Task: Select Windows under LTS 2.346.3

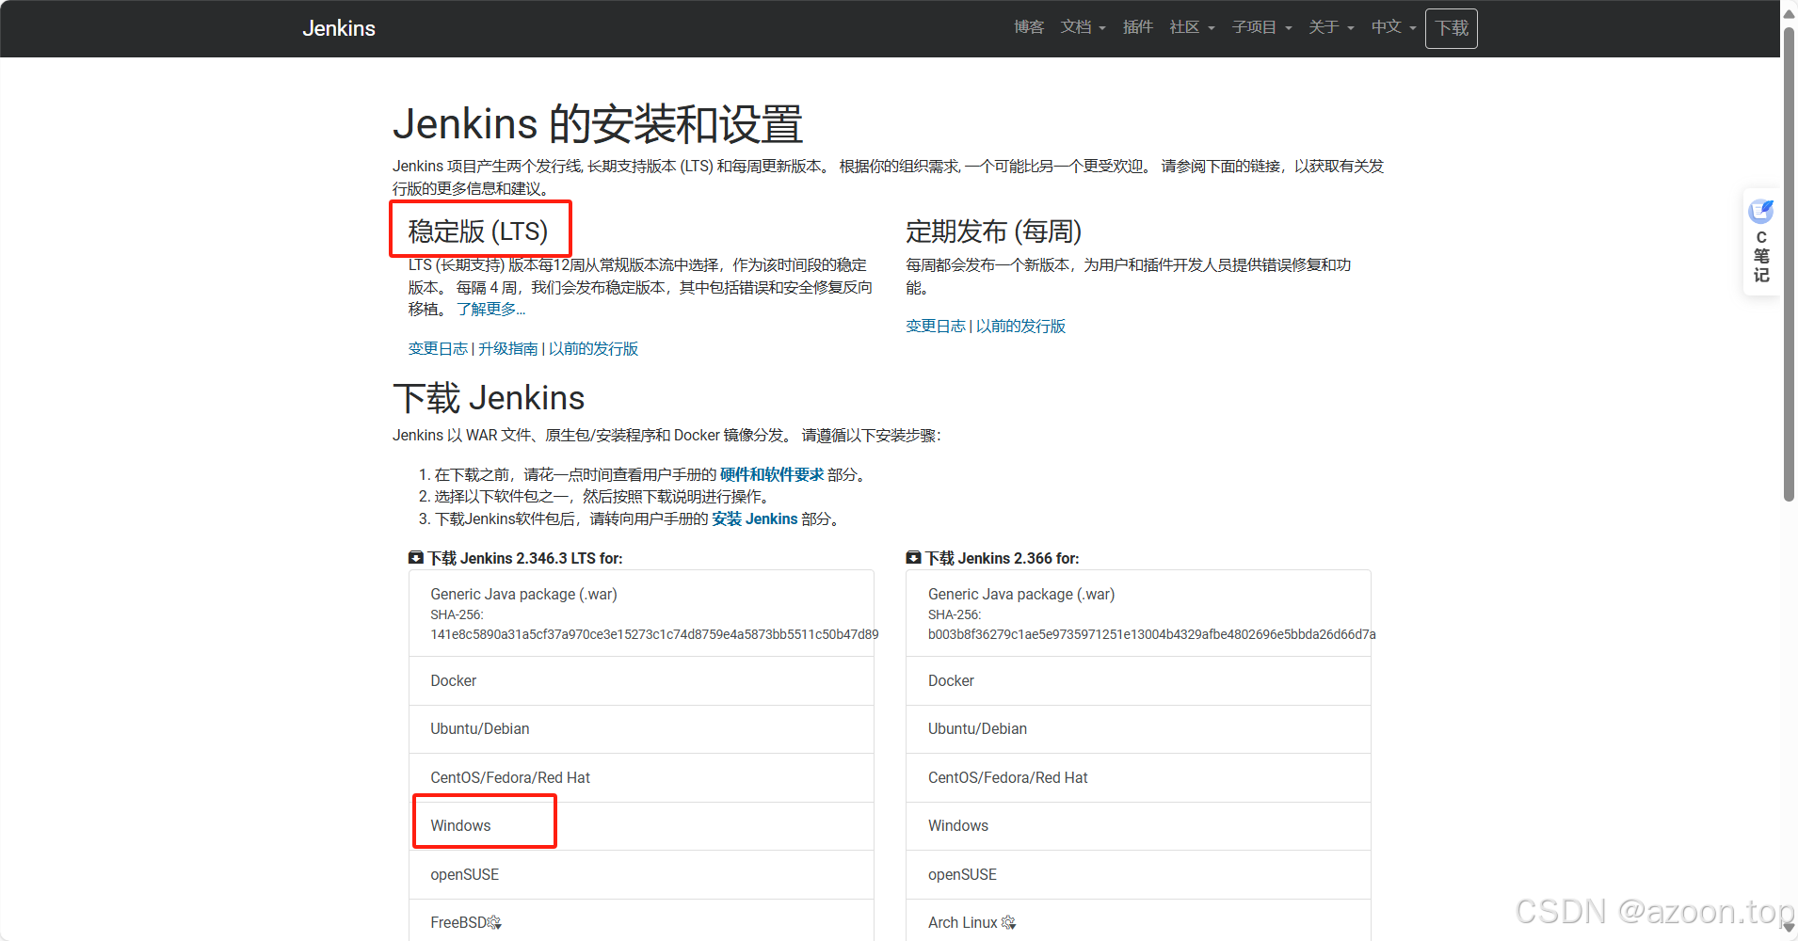Action: (x=641, y=826)
